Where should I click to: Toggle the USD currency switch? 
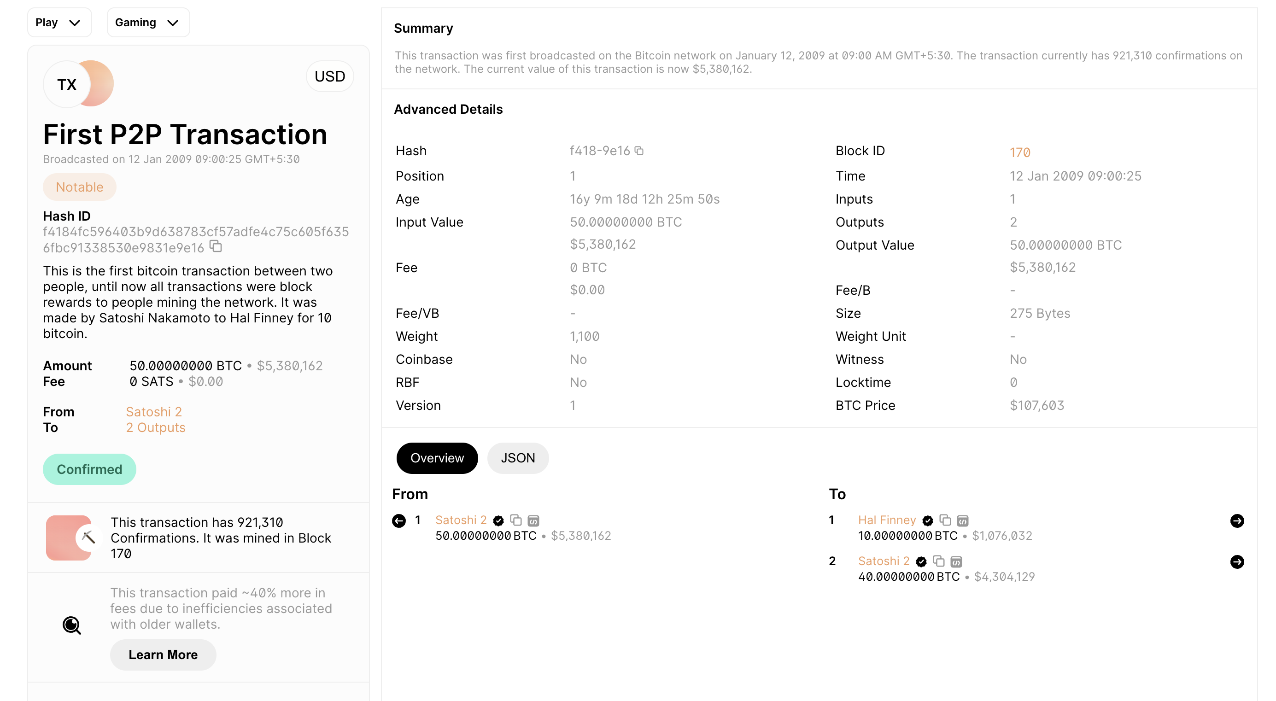tap(329, 76)
